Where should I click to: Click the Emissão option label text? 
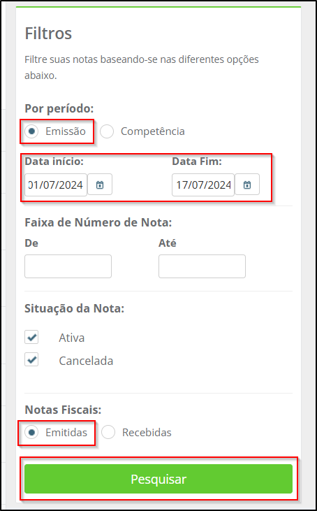click(66, 131)
